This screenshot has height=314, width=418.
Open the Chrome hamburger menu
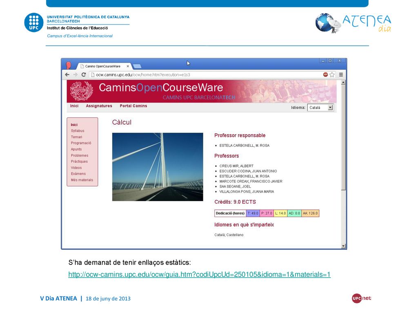point(341,75)
